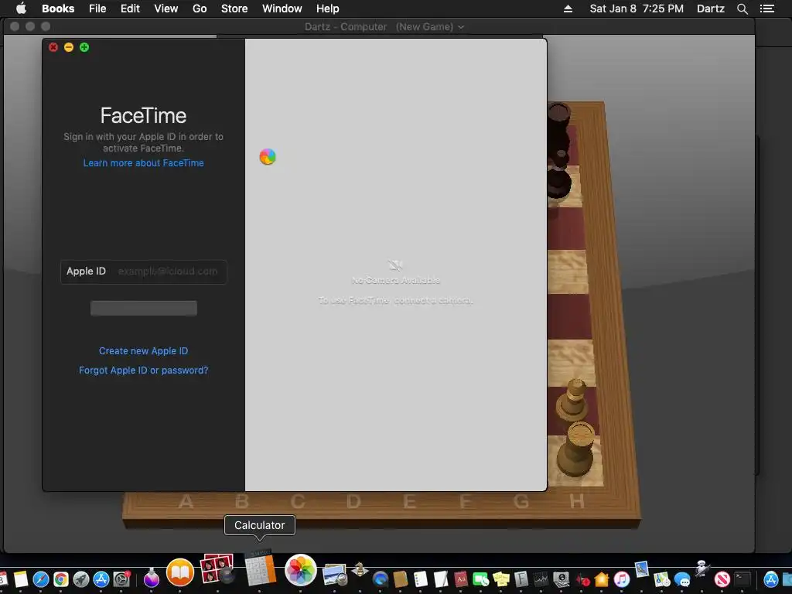Open Stickies from the Dock

click(x=501, y=579)
